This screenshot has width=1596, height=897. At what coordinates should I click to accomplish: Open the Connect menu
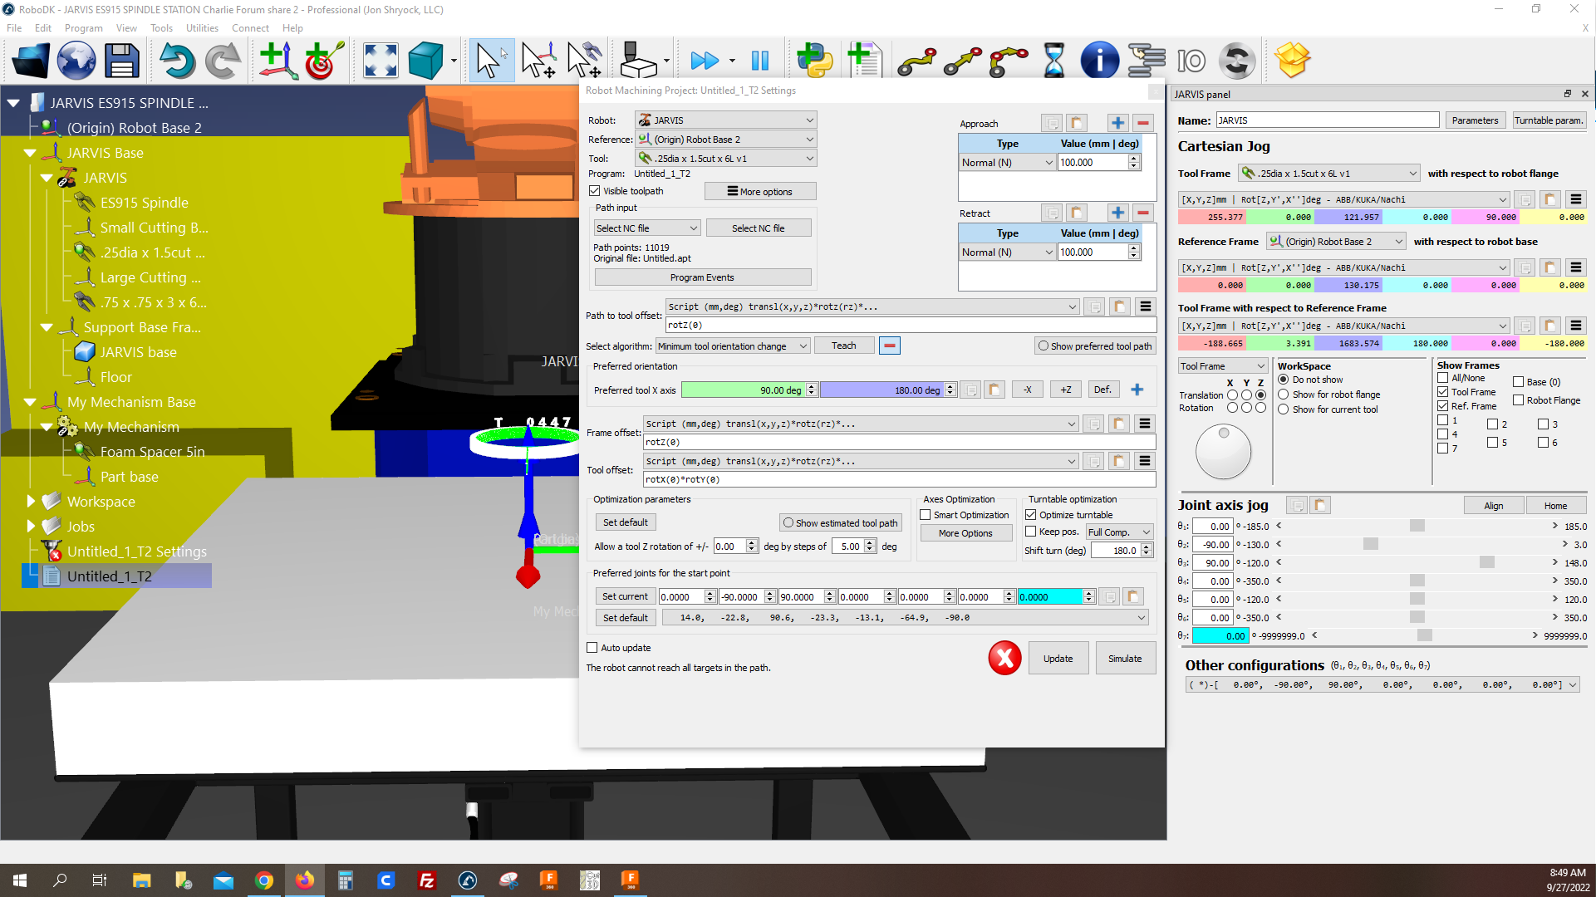249,27
